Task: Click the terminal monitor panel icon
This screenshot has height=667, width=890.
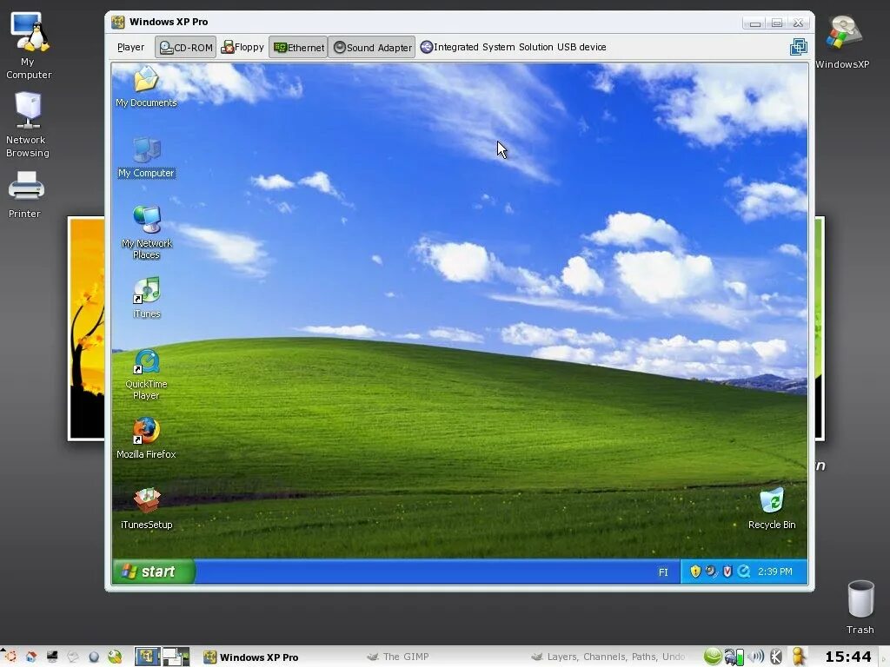Action: tap(52, 657)
